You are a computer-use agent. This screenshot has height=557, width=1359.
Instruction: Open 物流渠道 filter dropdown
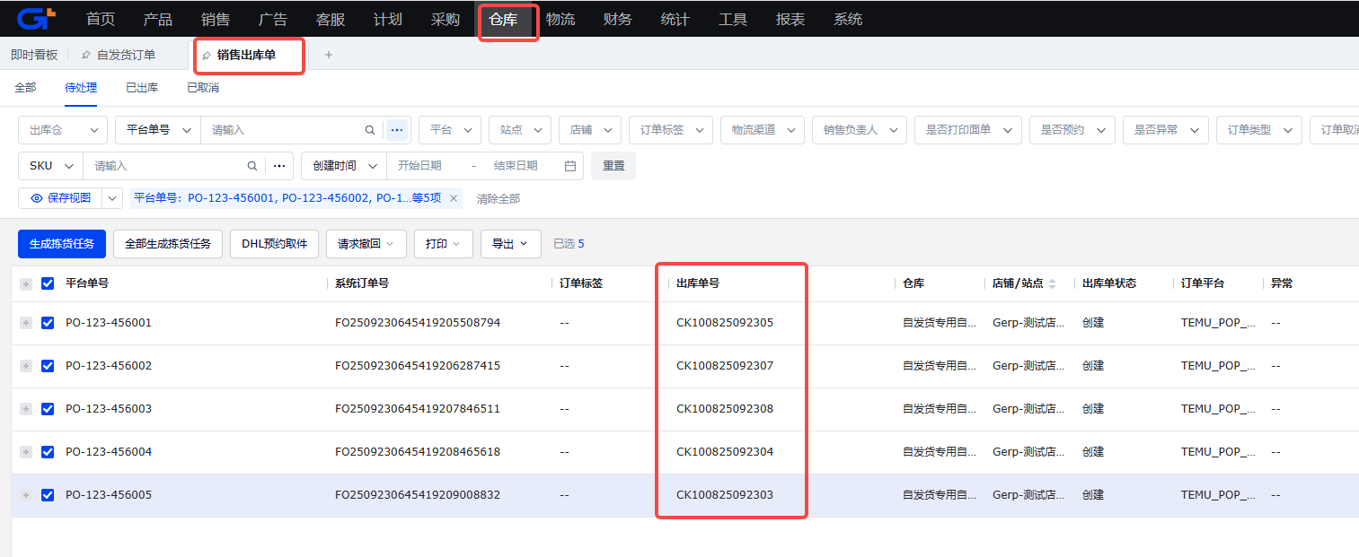click(x=763, y=130)
